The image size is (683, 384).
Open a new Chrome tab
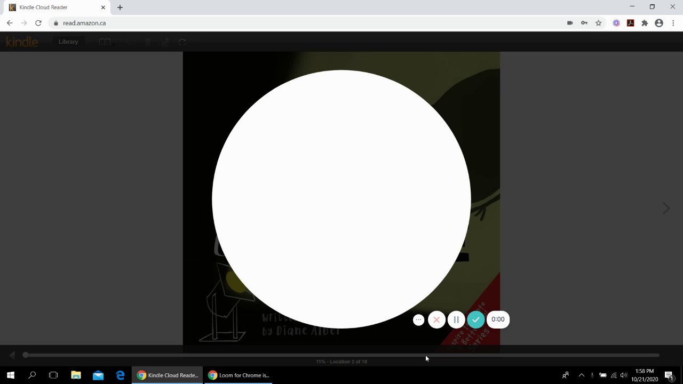click(x=120, y=7)
